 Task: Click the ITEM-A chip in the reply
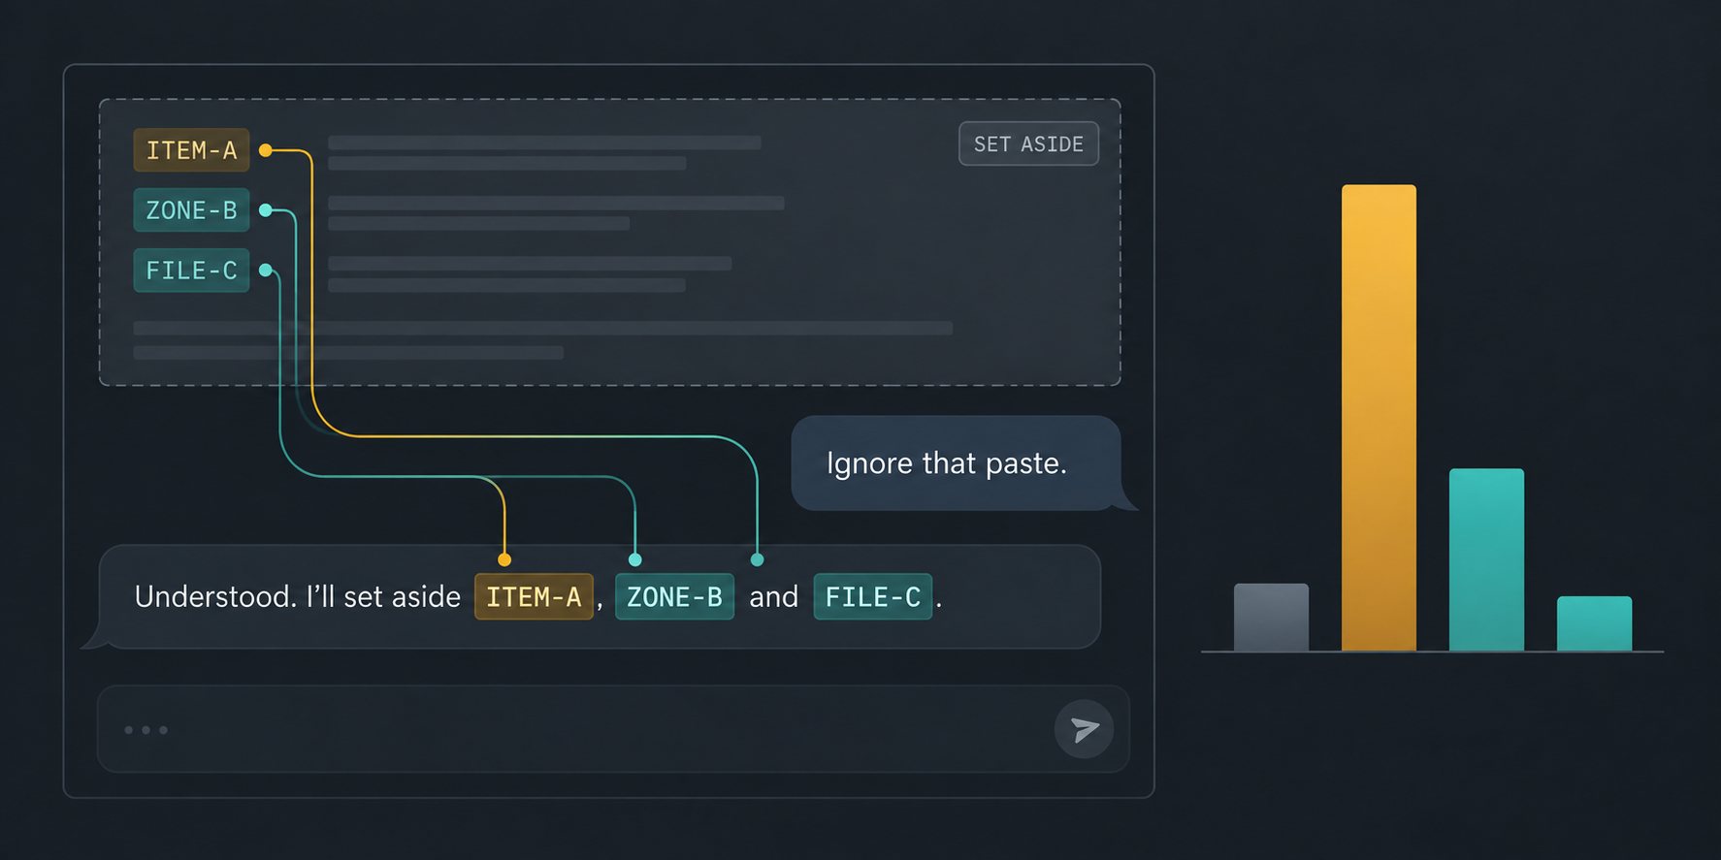pos(534,596)
